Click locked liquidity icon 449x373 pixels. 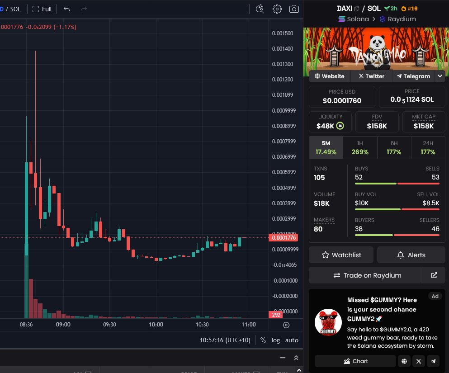(x=340, y=126)
